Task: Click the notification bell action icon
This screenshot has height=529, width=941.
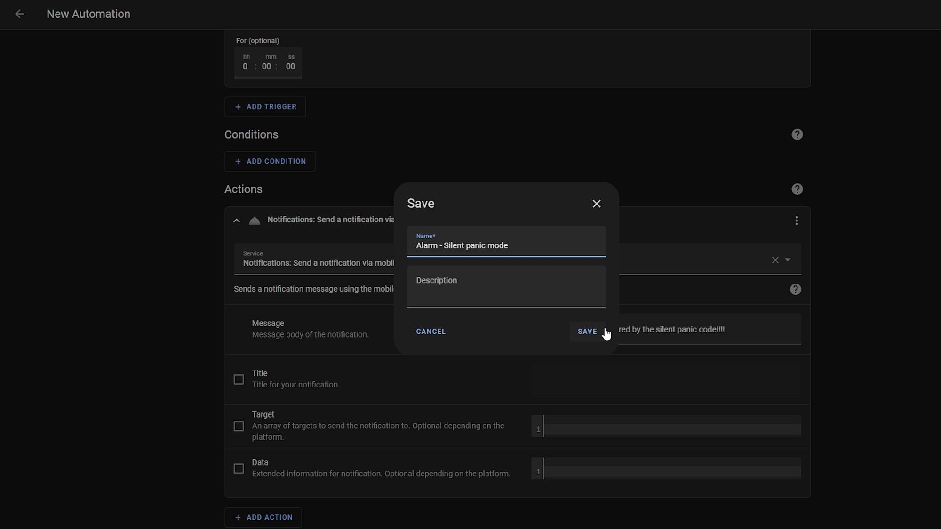Action: pyautogui.click(x=255, y=221)
